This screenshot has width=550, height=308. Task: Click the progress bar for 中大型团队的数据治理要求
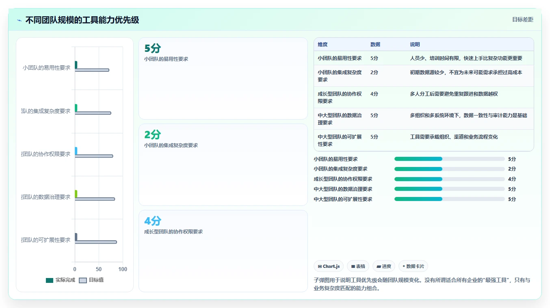pos(449,189)
